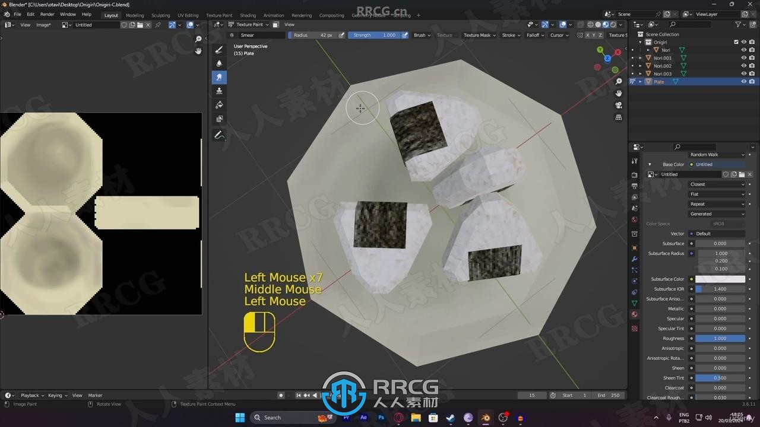
Task: Open the Brush settings popover
Action: [x=421, y=35]
